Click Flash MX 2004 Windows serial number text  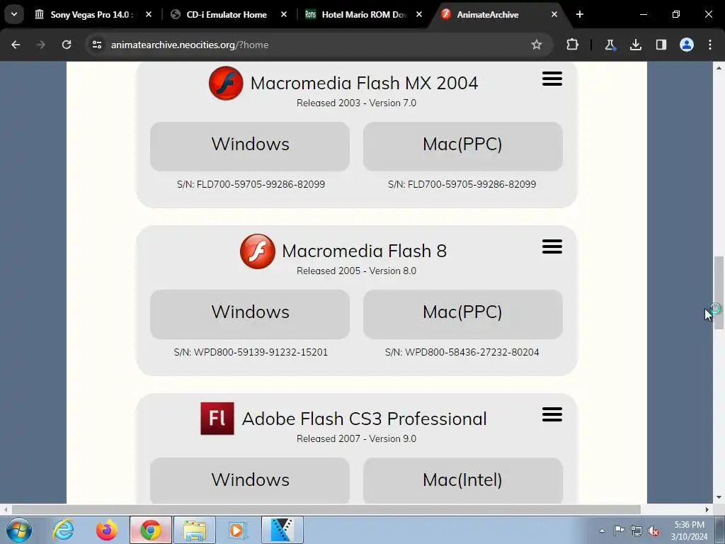click(251, 184)
